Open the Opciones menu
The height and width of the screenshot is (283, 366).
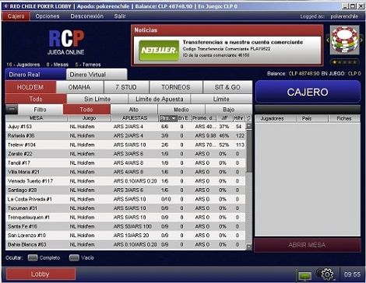48,16
